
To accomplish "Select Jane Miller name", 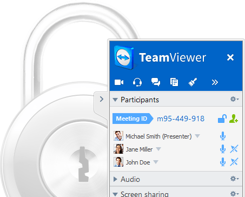I will pyautogui.click(x=139, y=149).
